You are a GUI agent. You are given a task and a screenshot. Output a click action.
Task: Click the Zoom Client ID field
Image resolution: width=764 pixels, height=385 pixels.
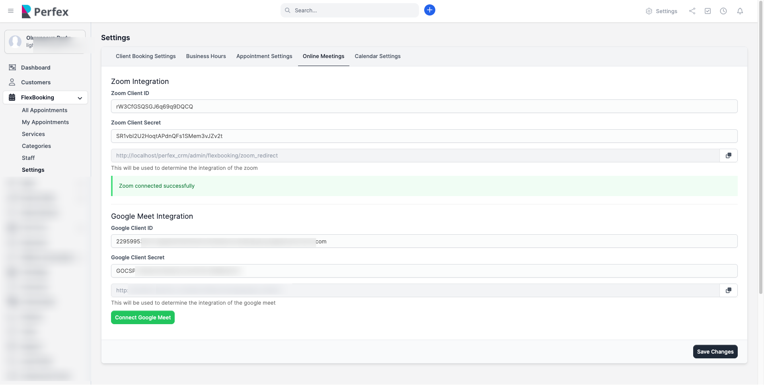(424, 106)
